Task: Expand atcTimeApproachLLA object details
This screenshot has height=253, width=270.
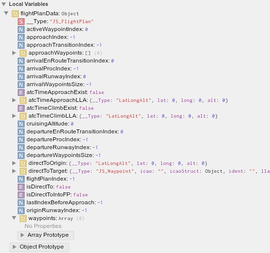Action: point(14,100)
